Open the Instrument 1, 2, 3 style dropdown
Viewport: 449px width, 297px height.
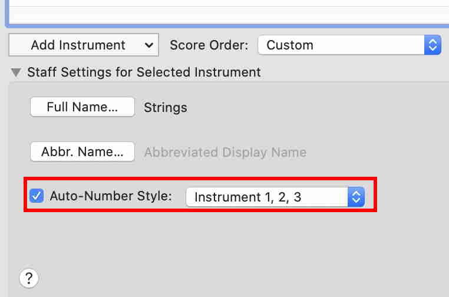point(275,197)
